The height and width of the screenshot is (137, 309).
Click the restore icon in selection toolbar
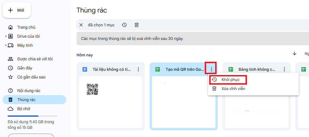pyautogui.click(x=124, y=25)
